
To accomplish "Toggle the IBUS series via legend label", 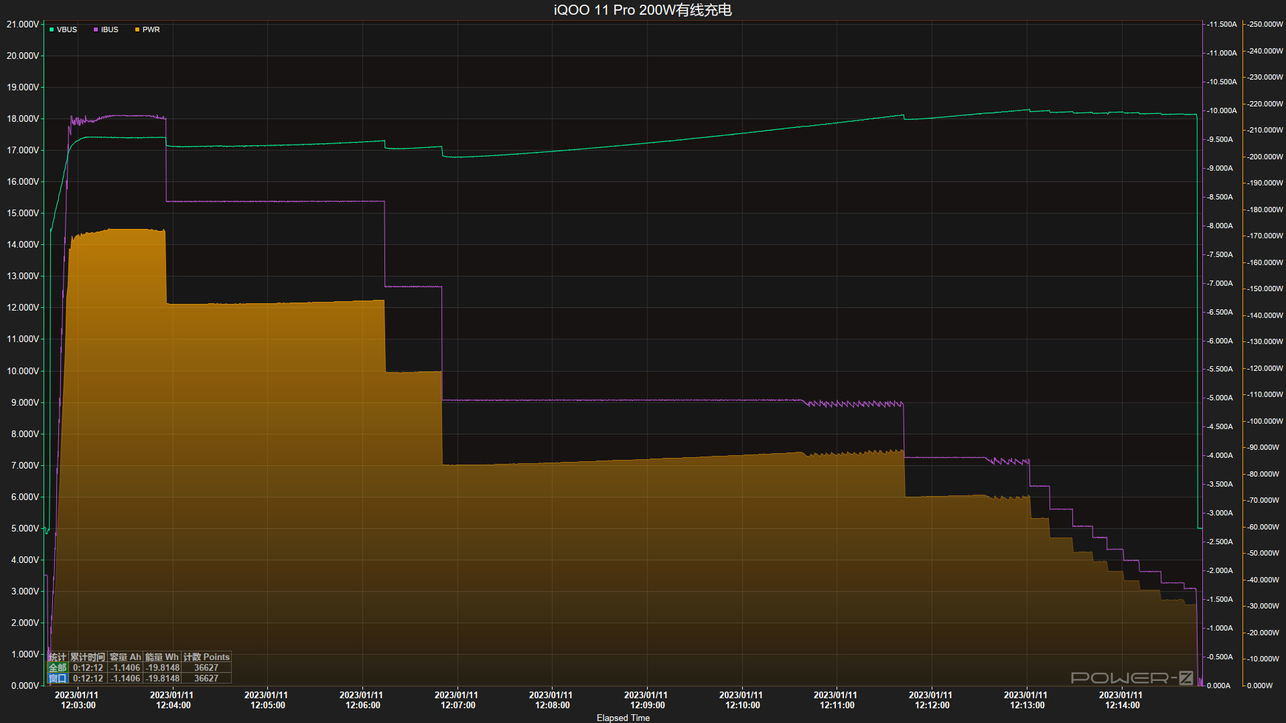I will [x=110, y=30].
